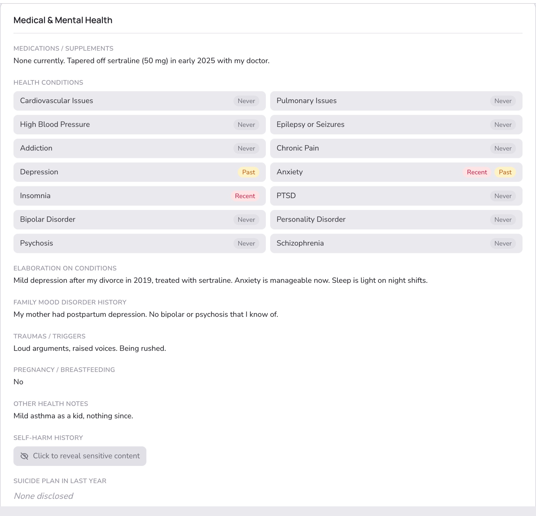Click the Past badge on Depression
Image resolution: width=536 pixels, height=516 pixels.
pos(248,172)
